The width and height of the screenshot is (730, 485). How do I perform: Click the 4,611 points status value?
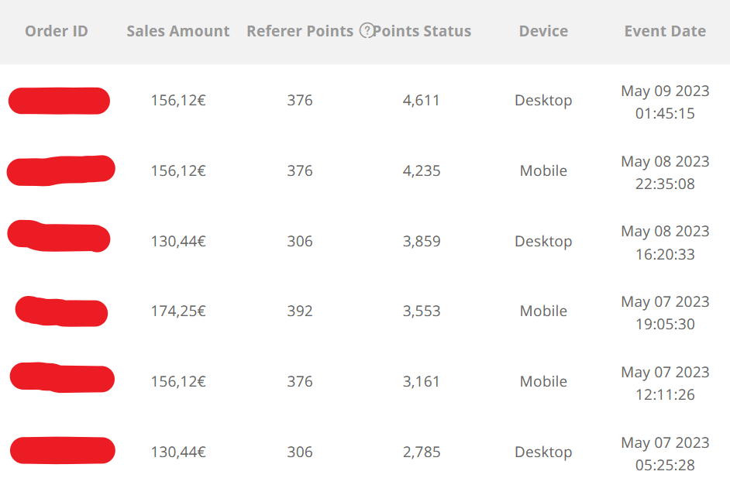[422, 101]
